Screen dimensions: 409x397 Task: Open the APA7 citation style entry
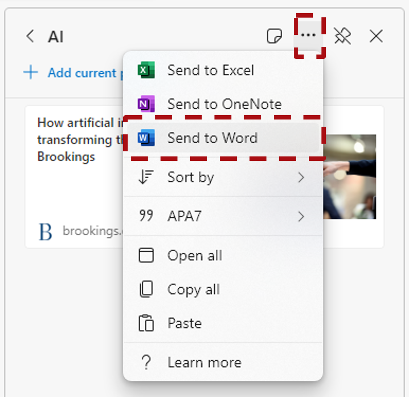pos(223,216)
